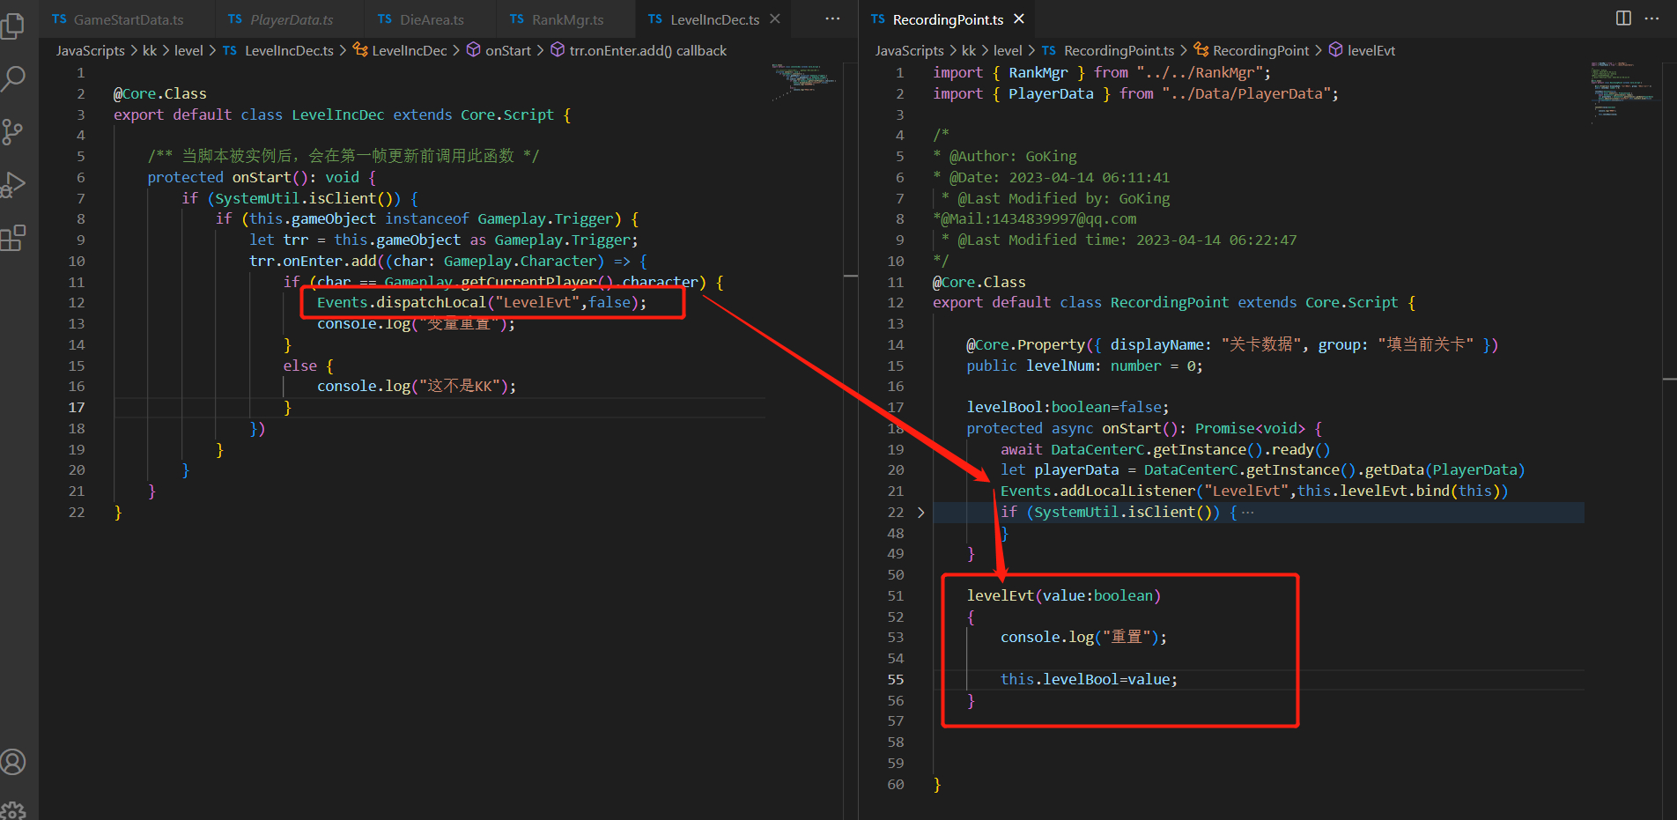This screenshot has height=820, width=1677.
Task: Click onStart breadcrumb in left editor
Action: 499,51
